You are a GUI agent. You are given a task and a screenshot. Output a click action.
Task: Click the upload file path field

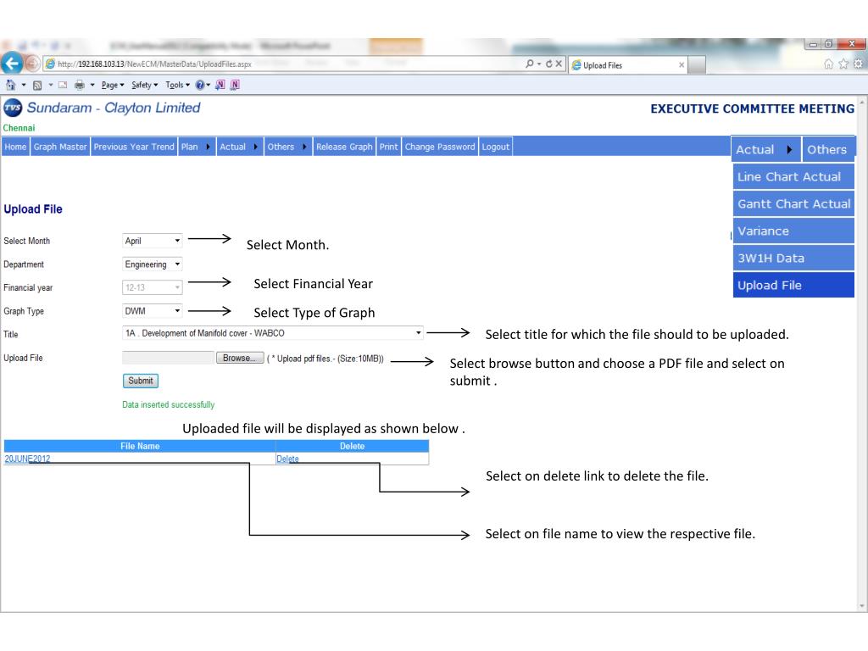pyautogui.click(x=169, y=358)
